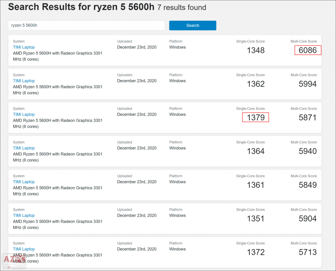Click the Multi-Core Score 5713 in last result
Screen dimensions: 336x271
(307, 252)
